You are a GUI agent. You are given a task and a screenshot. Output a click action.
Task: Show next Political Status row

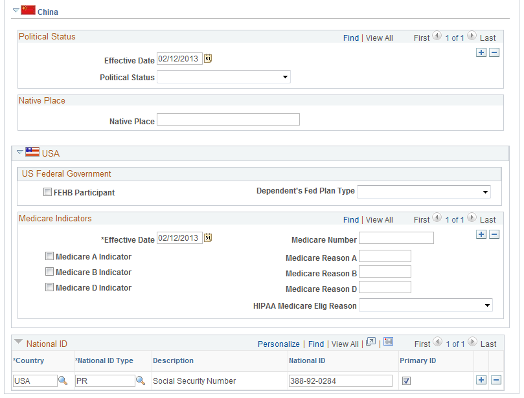click(472, 36)
